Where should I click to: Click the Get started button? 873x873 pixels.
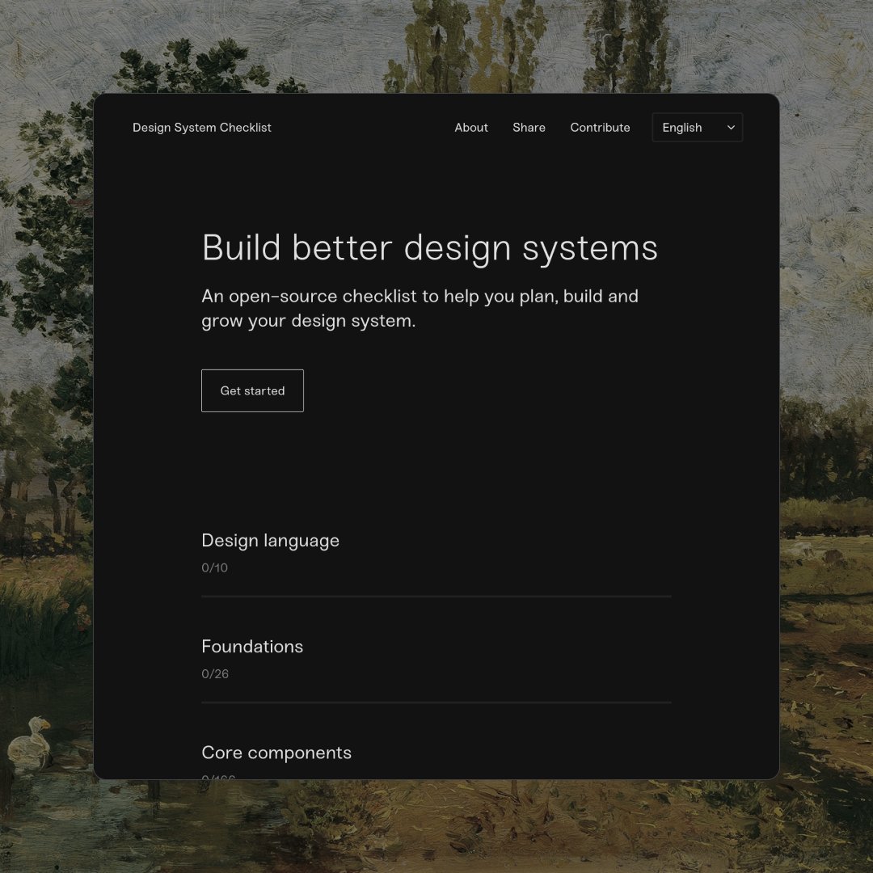click(x=252, y=391)
